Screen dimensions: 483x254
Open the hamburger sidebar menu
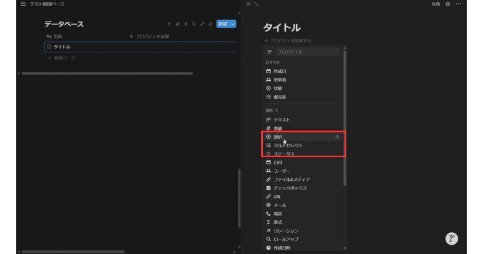click(x=23, y=4)
